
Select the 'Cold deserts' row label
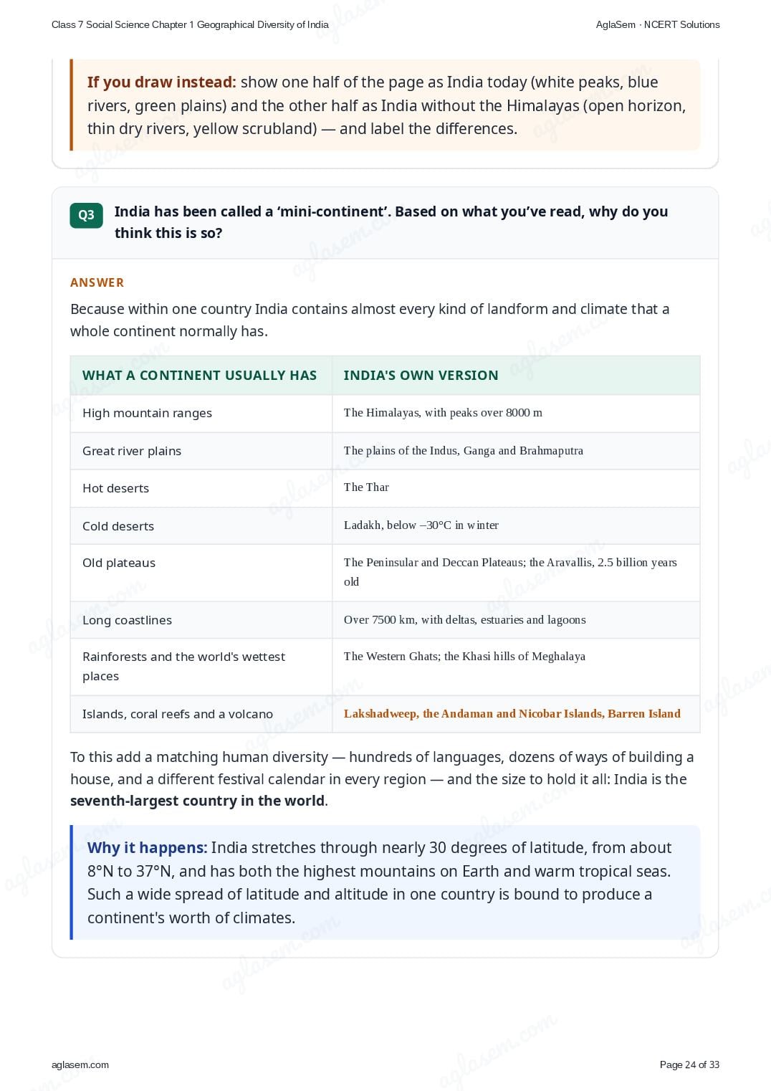click(x=118, y=526)
